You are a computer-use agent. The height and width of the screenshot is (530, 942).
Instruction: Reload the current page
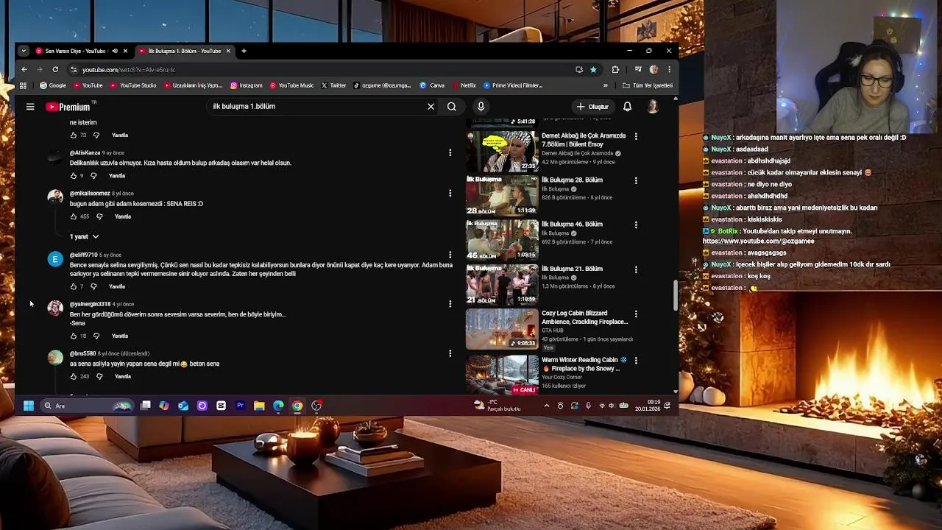point(55,69)
